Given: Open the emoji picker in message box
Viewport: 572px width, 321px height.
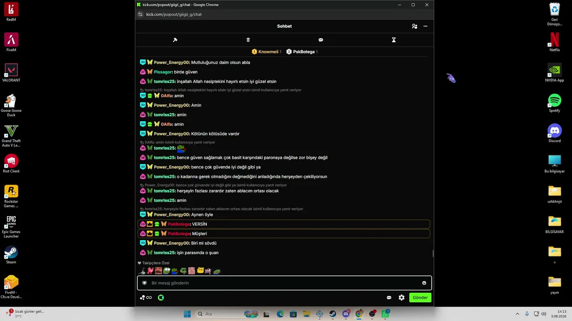Looking at the screenshot, I should (424, 283).
